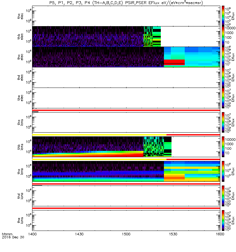Select the 'thd elec' panel axis label

pos(20,77)
